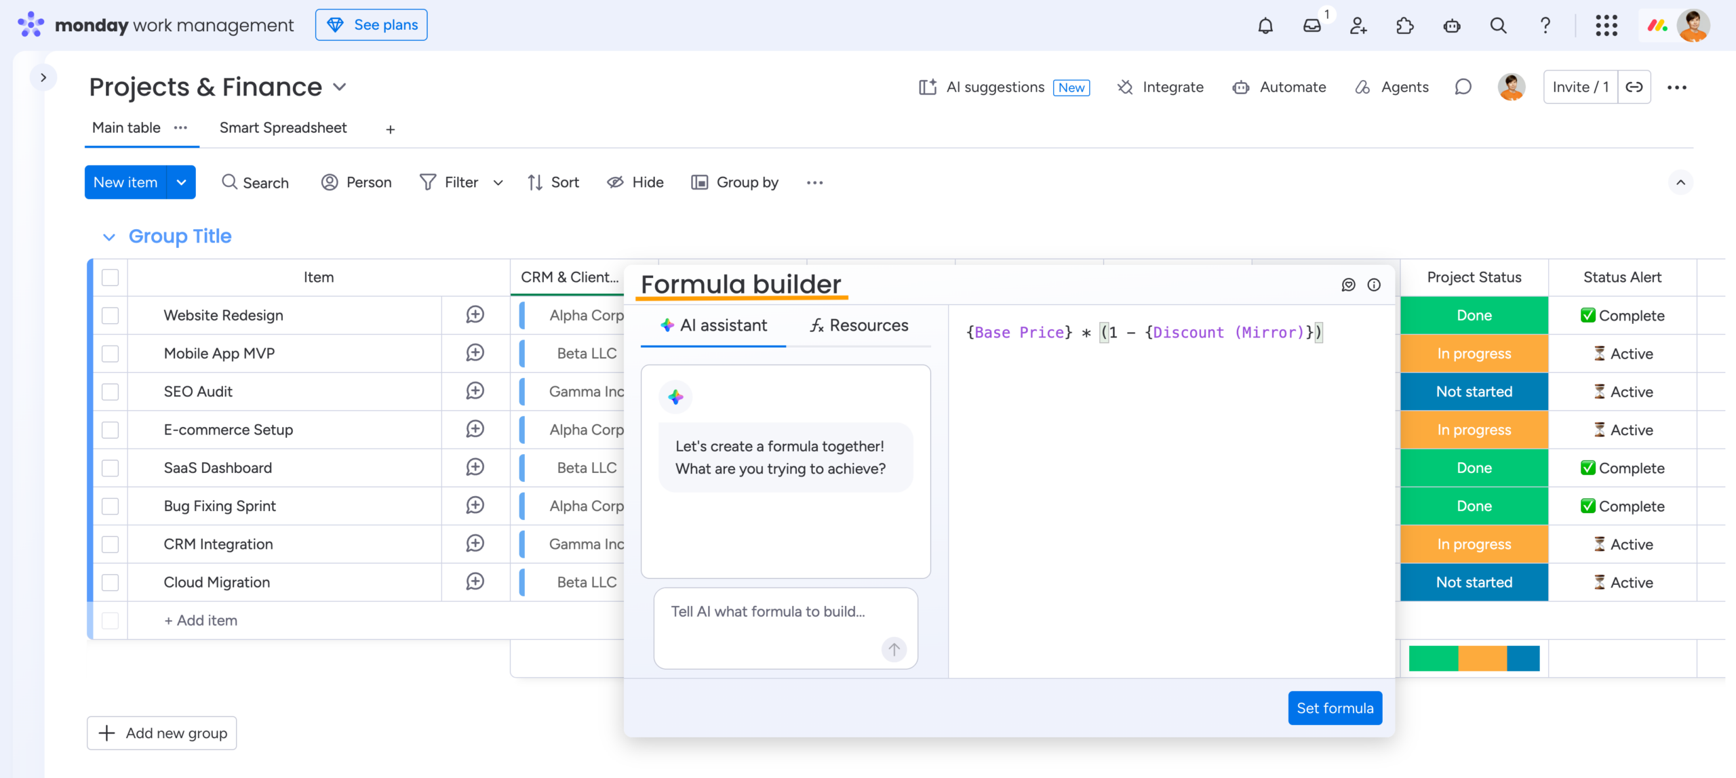Open the top bar robot icon

[x=1452, y=26]
